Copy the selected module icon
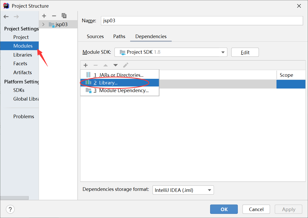This screenshot has width=308, height=218. click(64, 16)
